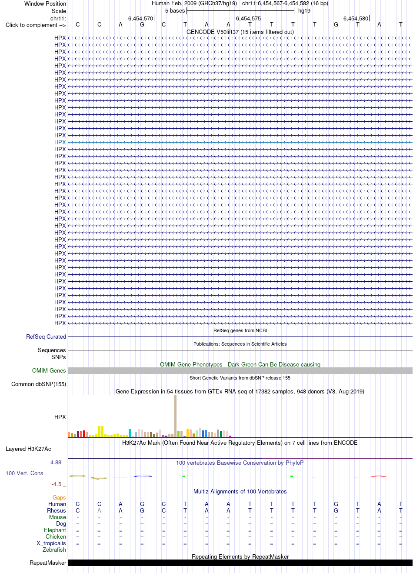
Task: Click the H3K27Ac Mark track title
Action: [x=240, y=443]
